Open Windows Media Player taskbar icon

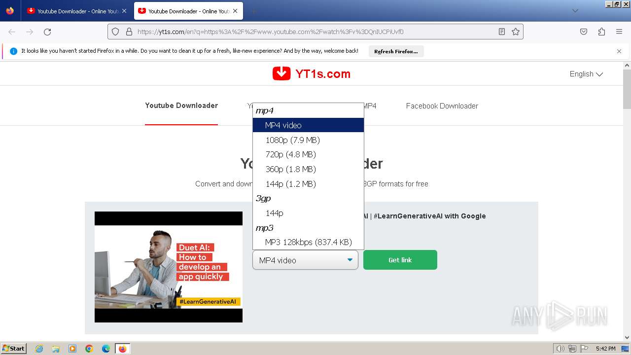coord(72,349)
